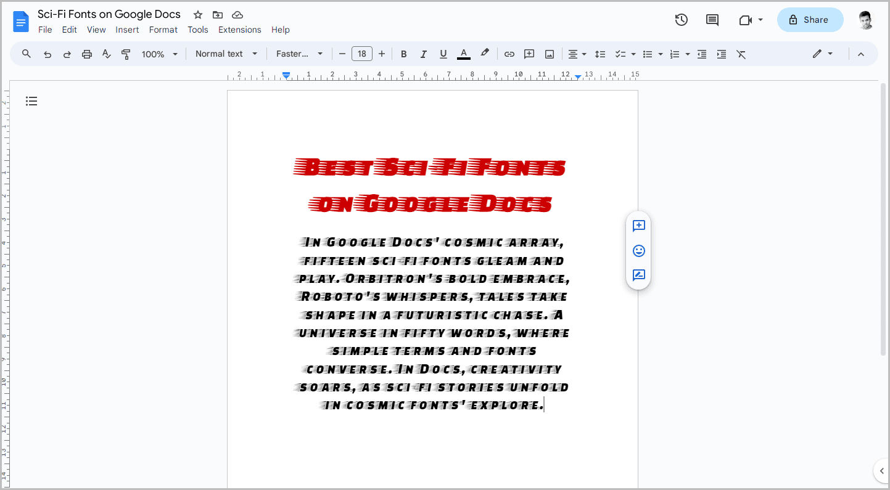Activate the Paint format tool
Image resolution: width=890 pixels, height=490 pixels.
pyautogui.click(x=126, y=54)
